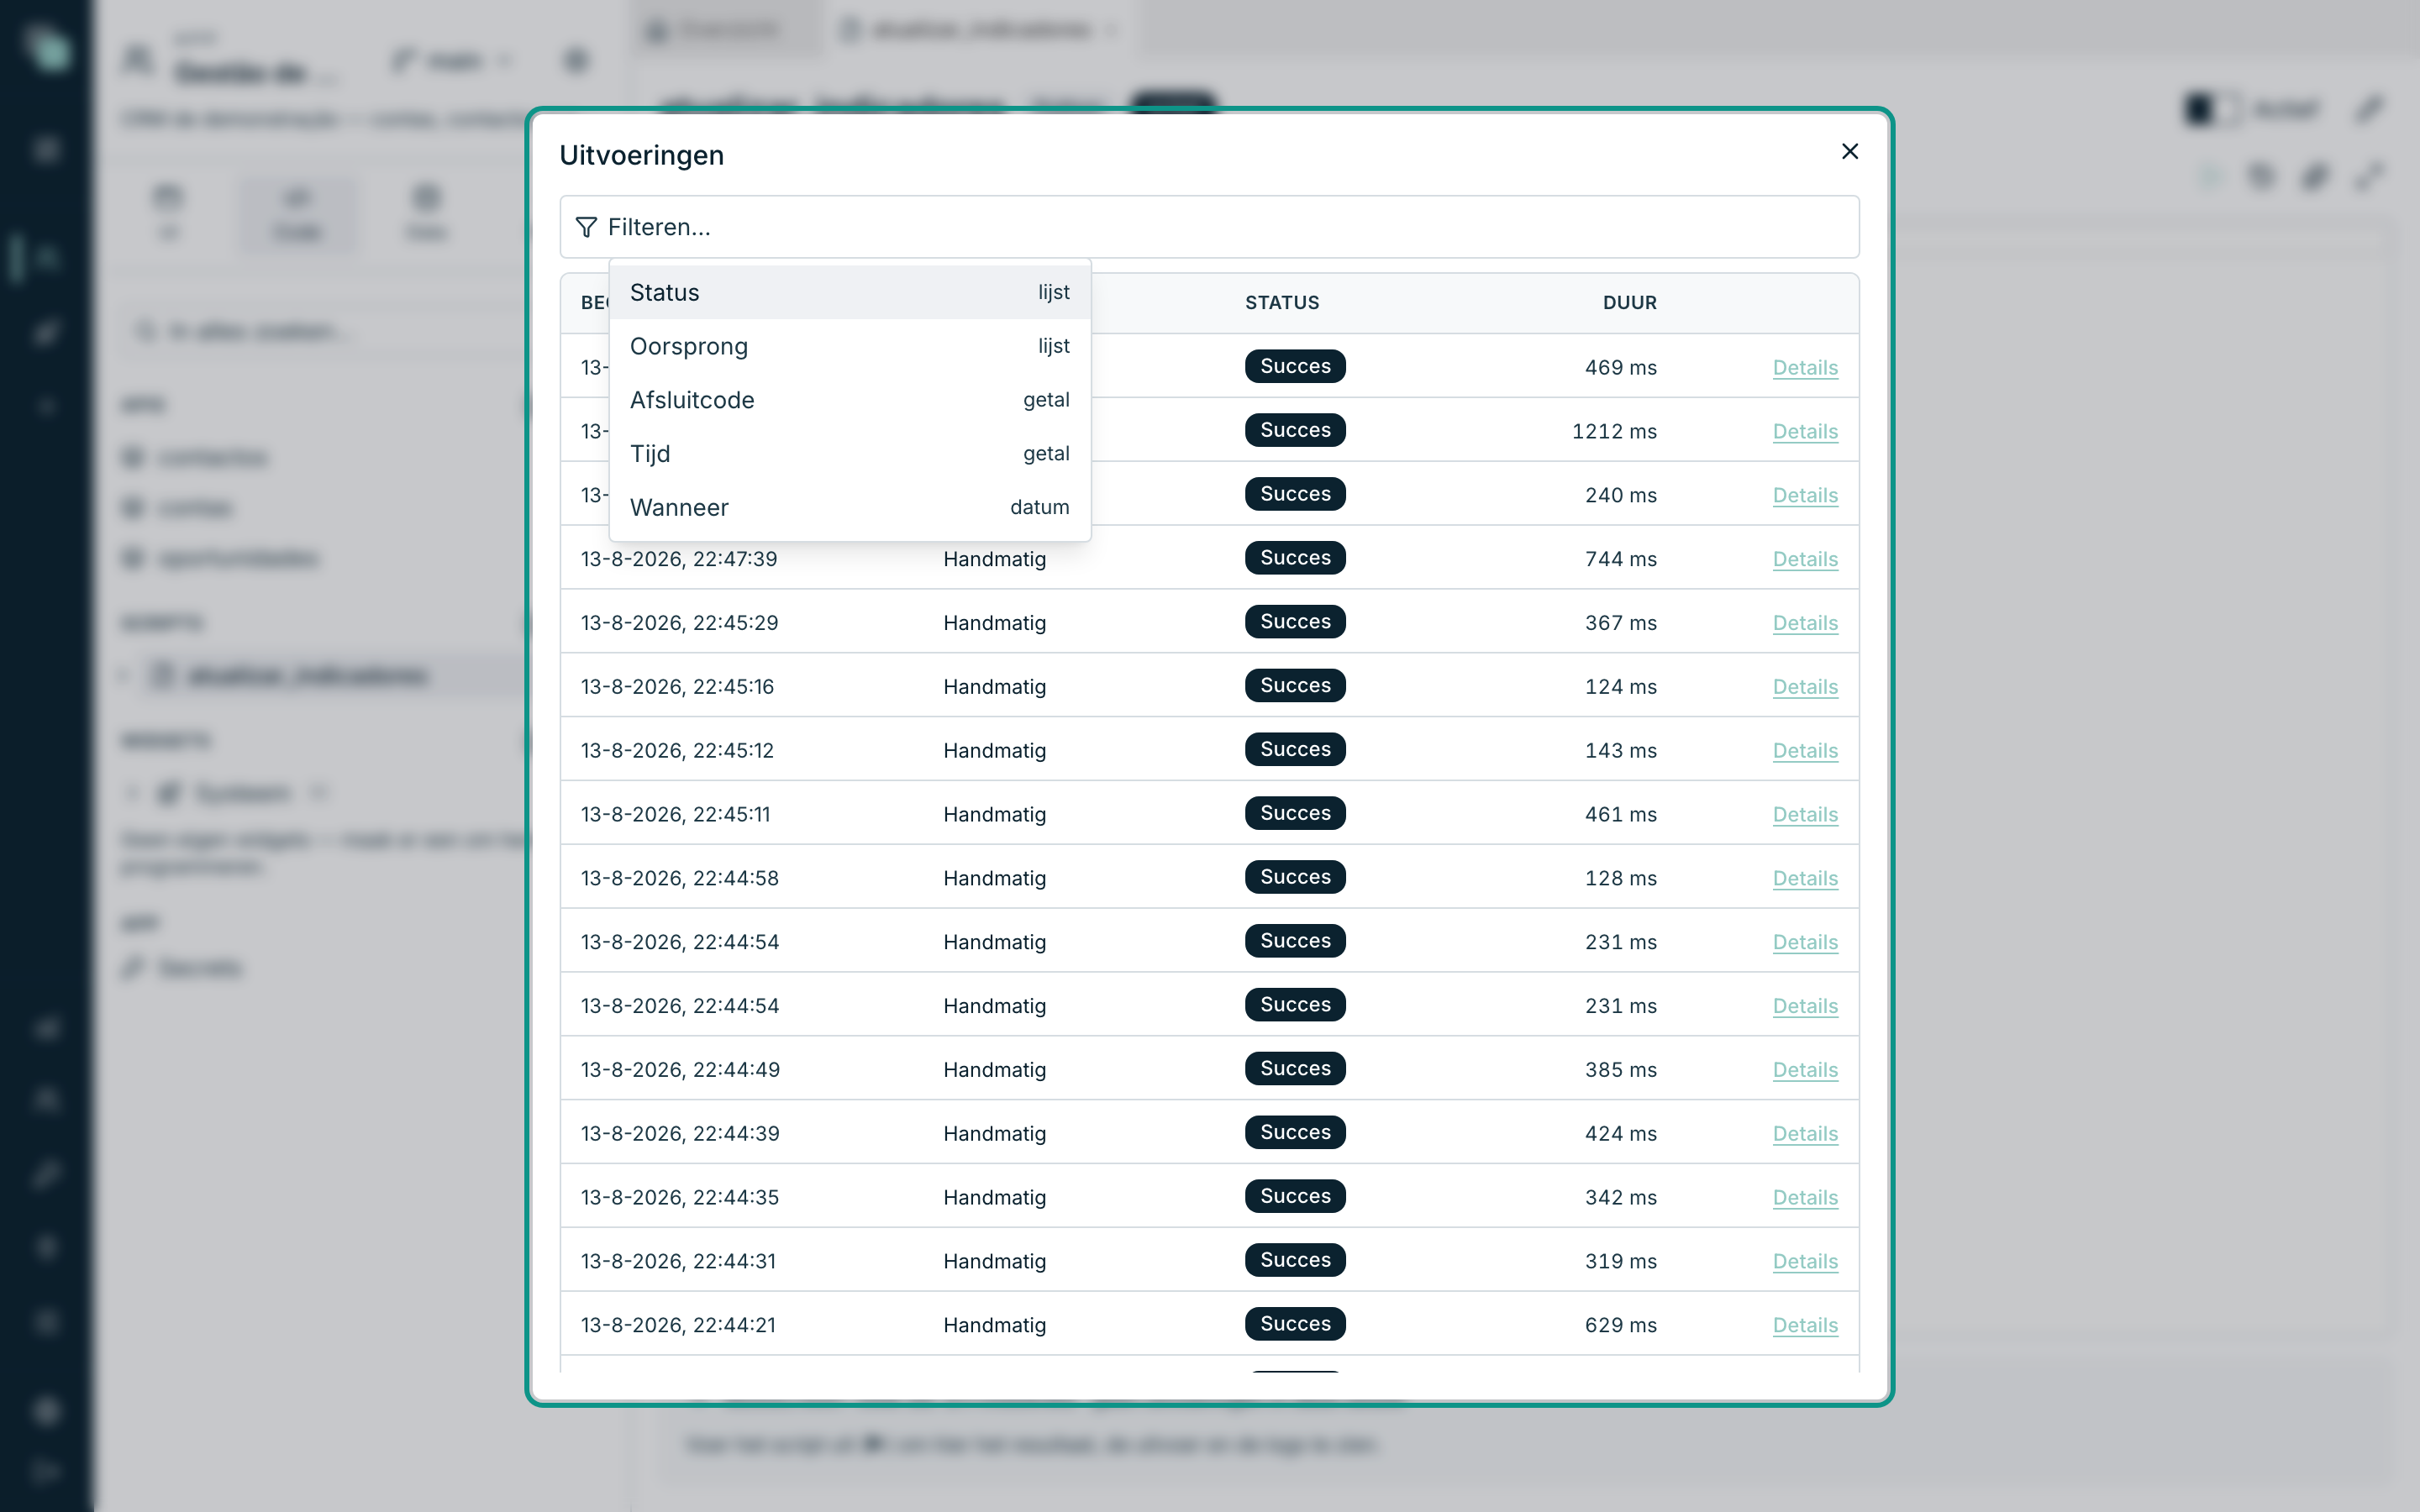View Details of the 22:44:58 run

(x=1805, y=879)
